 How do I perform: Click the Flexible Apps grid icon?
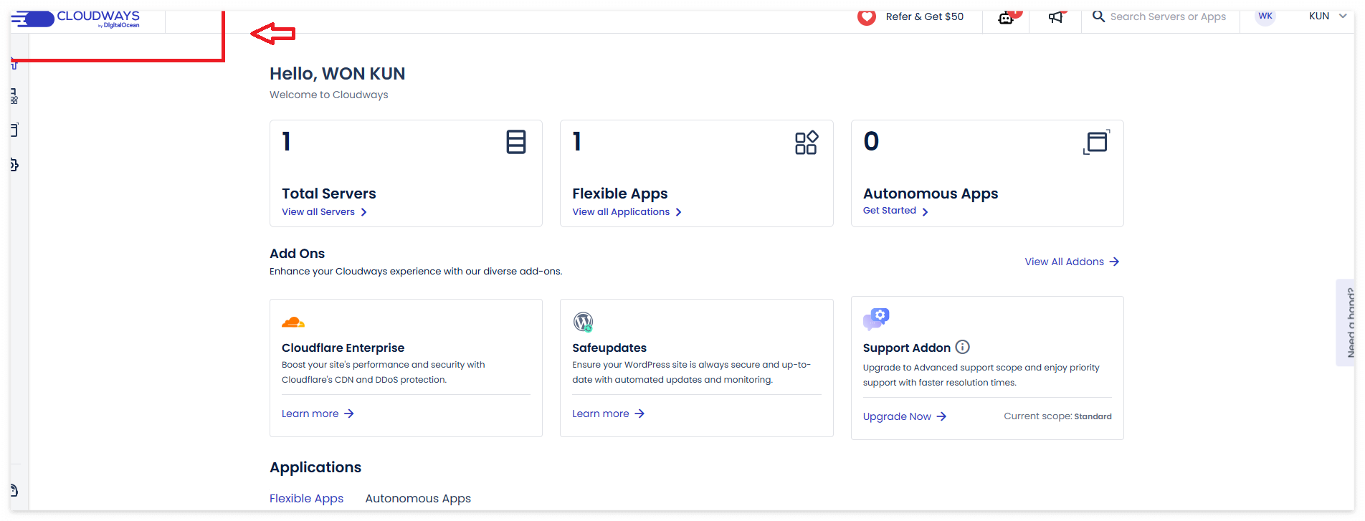pos(807,142)
